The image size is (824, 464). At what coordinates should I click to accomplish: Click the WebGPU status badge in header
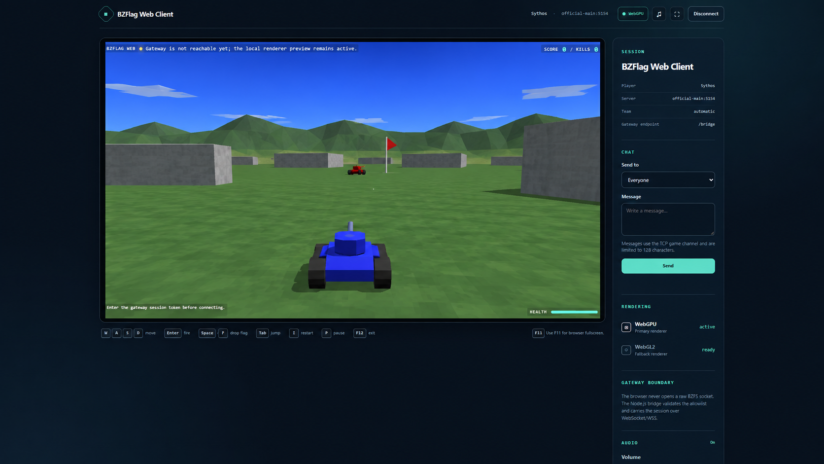click(633, 14)
